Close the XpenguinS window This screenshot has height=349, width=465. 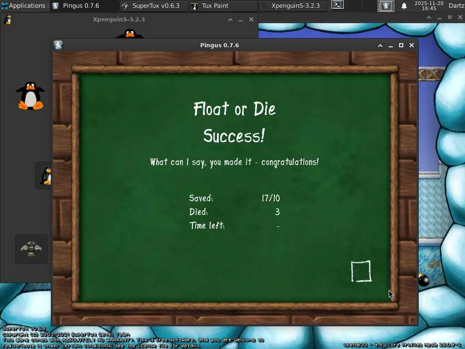[251, 20]
